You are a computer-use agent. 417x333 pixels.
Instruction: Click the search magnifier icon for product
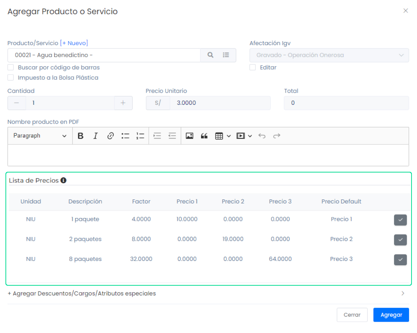pos(210,55)
